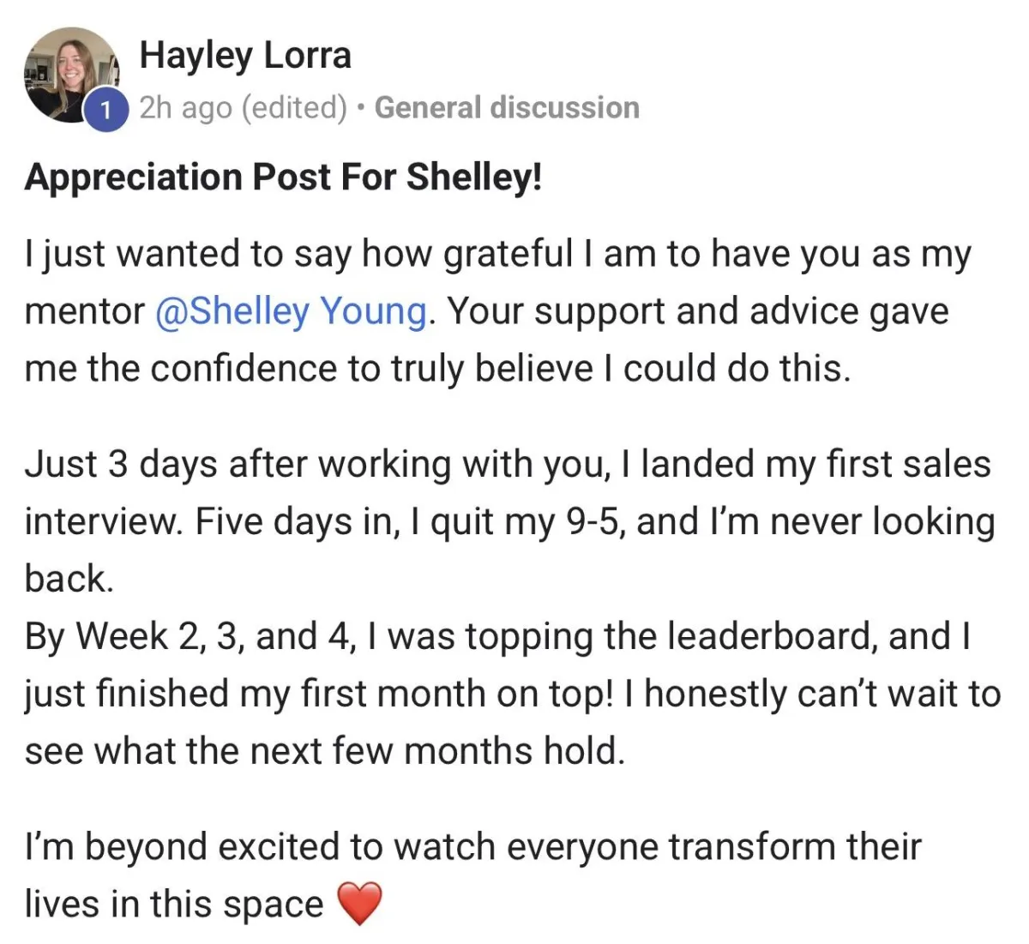
Task: Open the Appreciation Post For Shelley title
Action: point(284,177)
